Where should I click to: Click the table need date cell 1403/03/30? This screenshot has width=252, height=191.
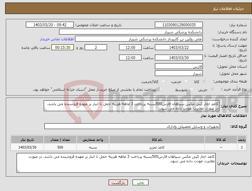[x=27, y=147]
